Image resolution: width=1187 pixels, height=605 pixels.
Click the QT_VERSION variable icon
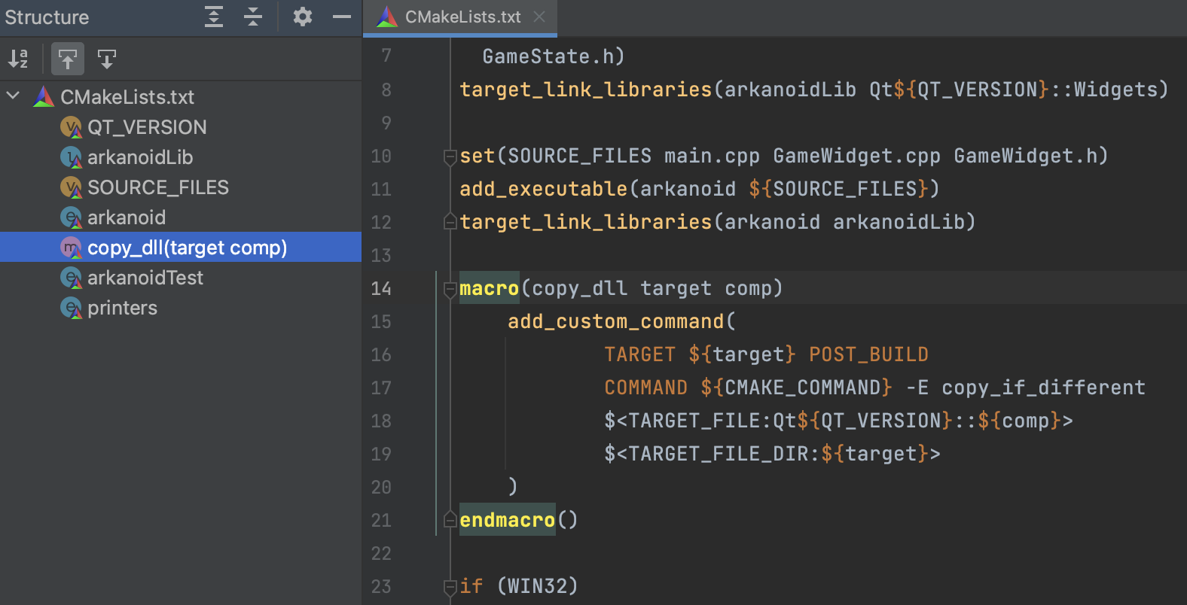(71, 127)
